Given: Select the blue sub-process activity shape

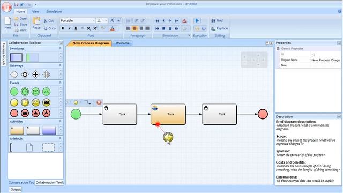Looking at the screenshot, I should point(49,130).
